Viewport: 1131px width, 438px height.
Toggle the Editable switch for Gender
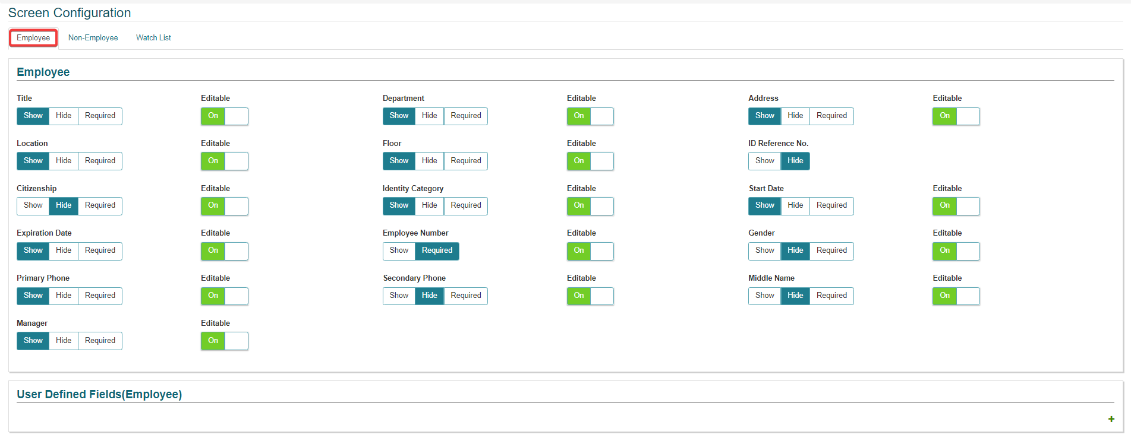pos(956,251)
